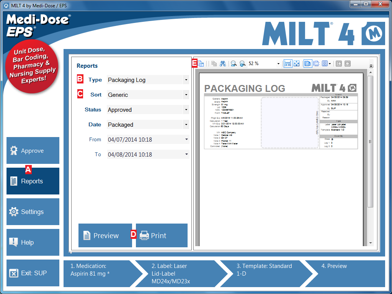Toggle continuous page scrolling view
Viewport: 392px width, 294px height.
[316, 64]
